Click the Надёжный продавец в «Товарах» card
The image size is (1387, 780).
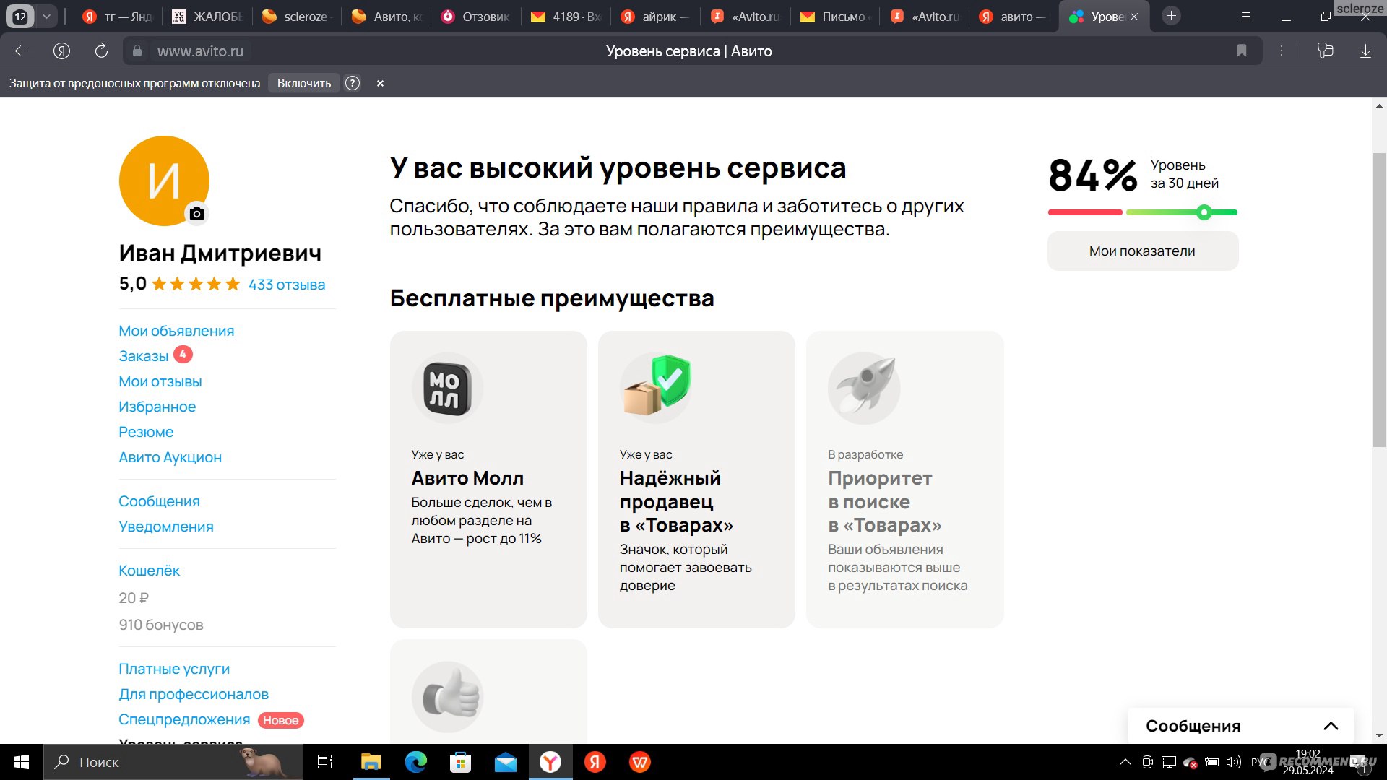(696, 479)
